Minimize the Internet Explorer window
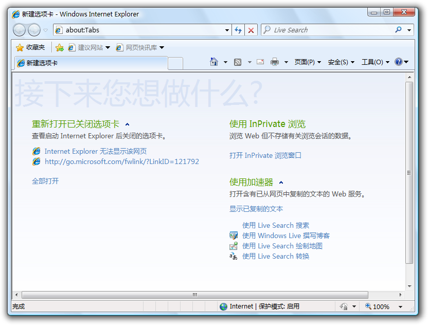The height and width of the screenshot is (325, 428). click(374, 12)
